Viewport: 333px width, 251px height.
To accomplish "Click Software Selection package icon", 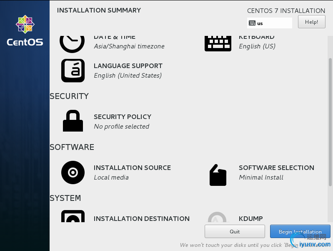I will pos(218,175).
